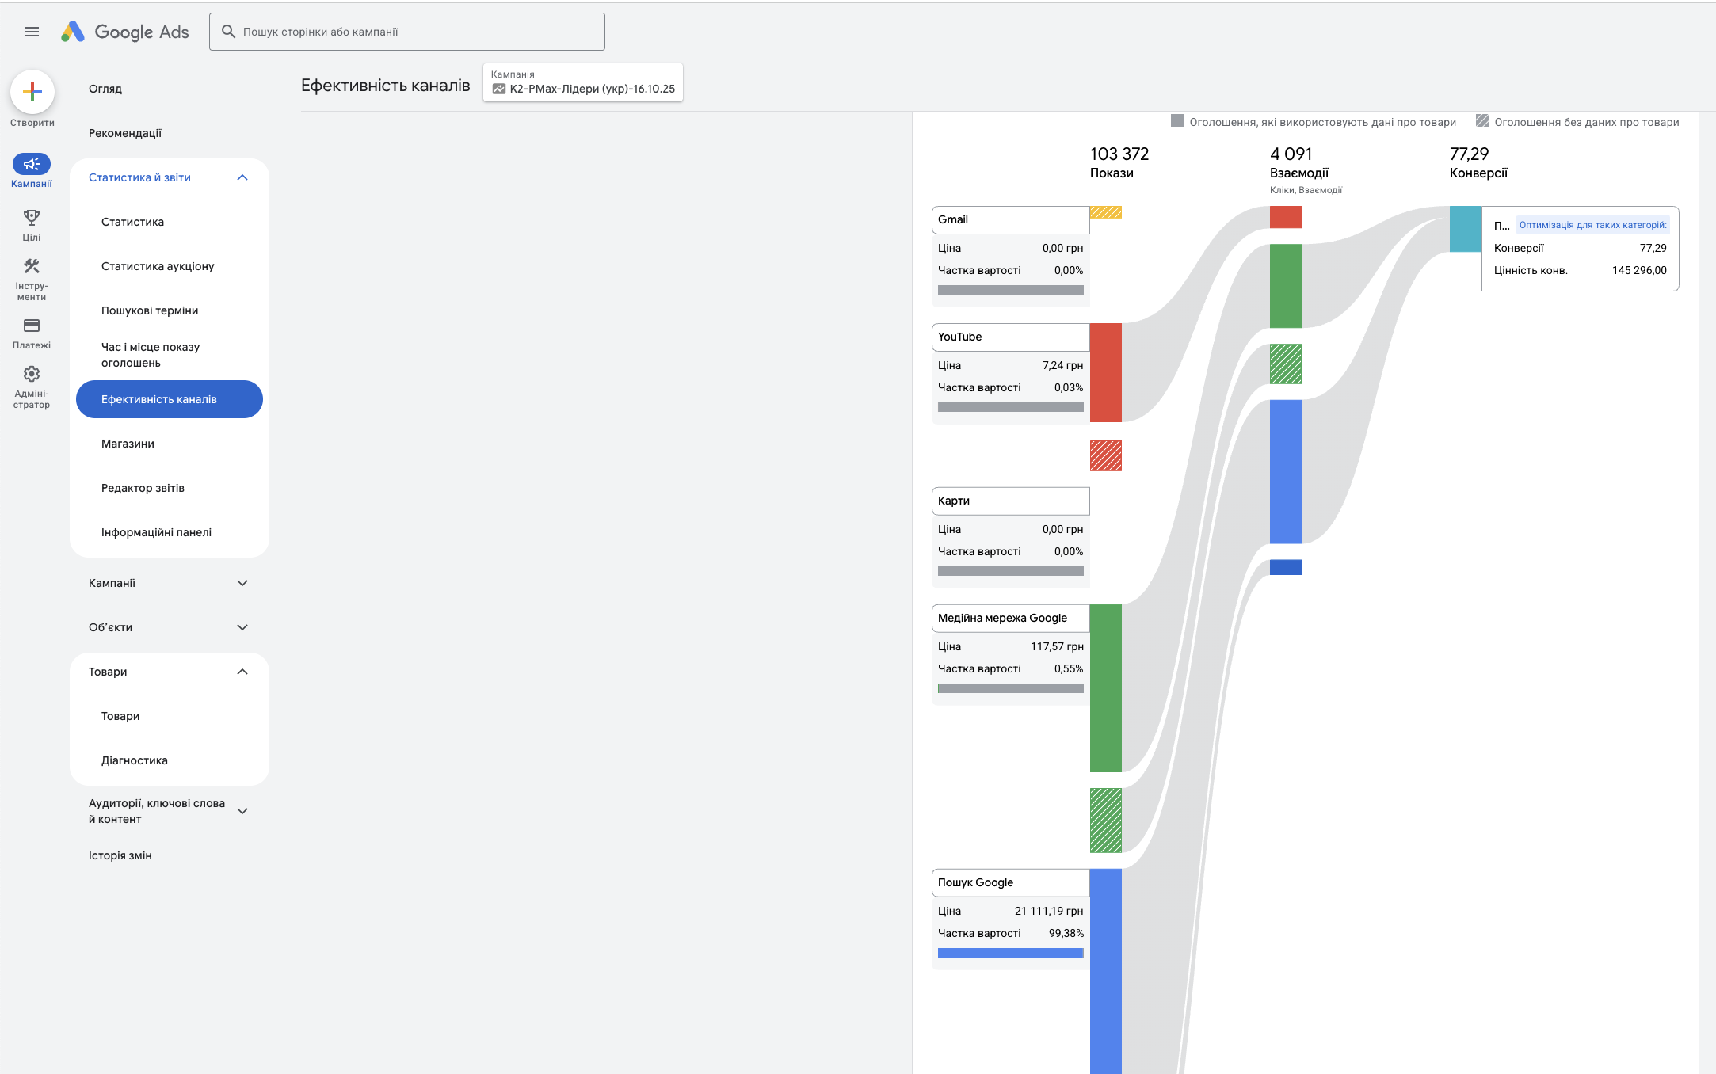1716x1074 pixels.
Task: Open Пошукові терміни menu item
Action: click(150, 310)
